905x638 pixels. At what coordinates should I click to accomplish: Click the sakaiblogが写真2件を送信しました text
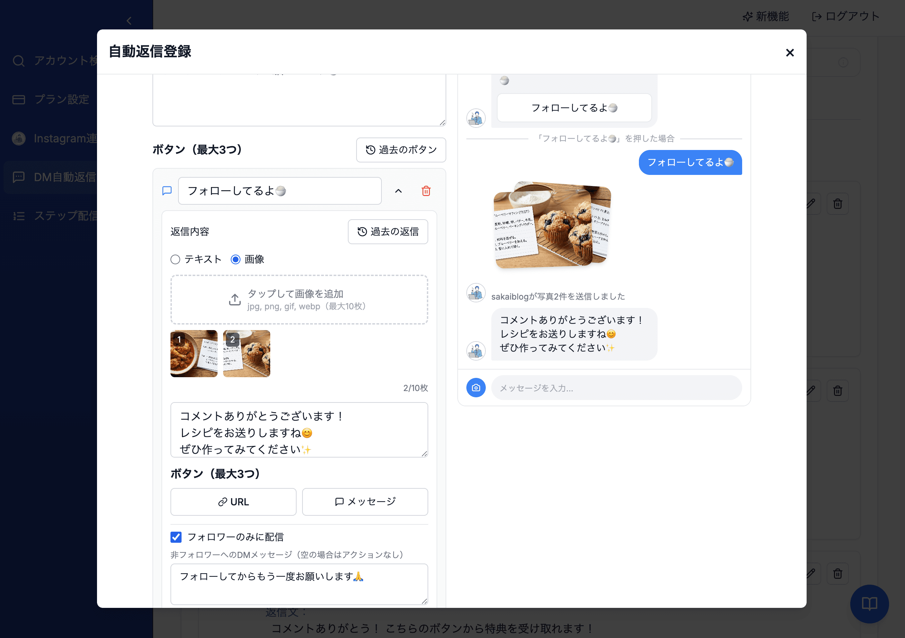(558, 296)
